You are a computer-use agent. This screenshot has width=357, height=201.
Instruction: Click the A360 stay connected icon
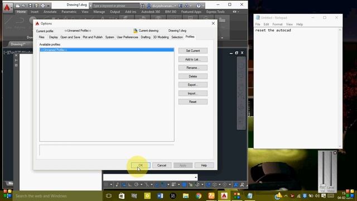[187, 6]
